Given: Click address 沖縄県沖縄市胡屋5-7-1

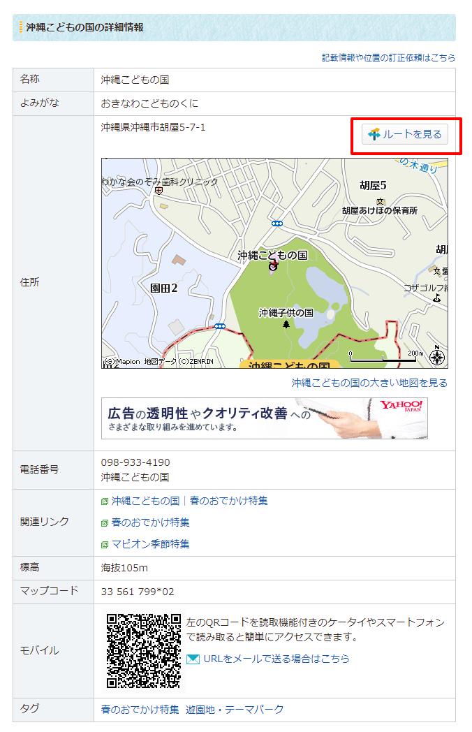Looking at the screenshot, I should 153,127.
